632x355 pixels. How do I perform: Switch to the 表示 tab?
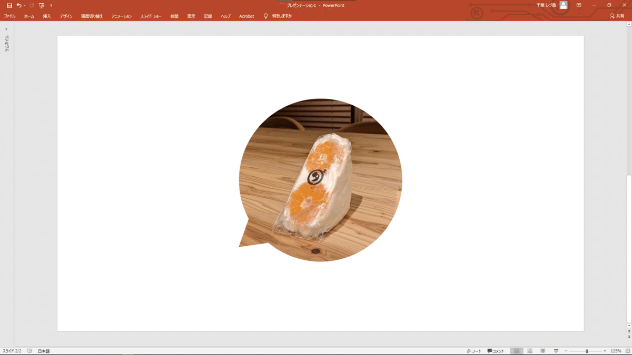click(x=191, y=16)
